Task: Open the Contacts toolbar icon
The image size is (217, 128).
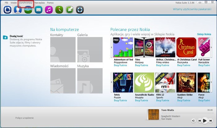Action: 18,10
